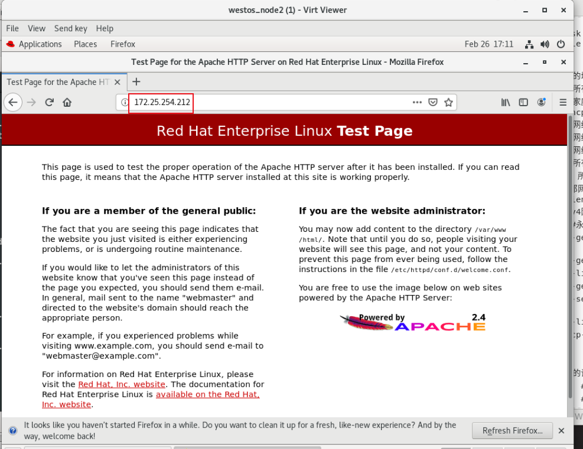Screen dimensions: 583x449
Task: Click the Red Hat Applications icon
Action: [x=11, y=44]
